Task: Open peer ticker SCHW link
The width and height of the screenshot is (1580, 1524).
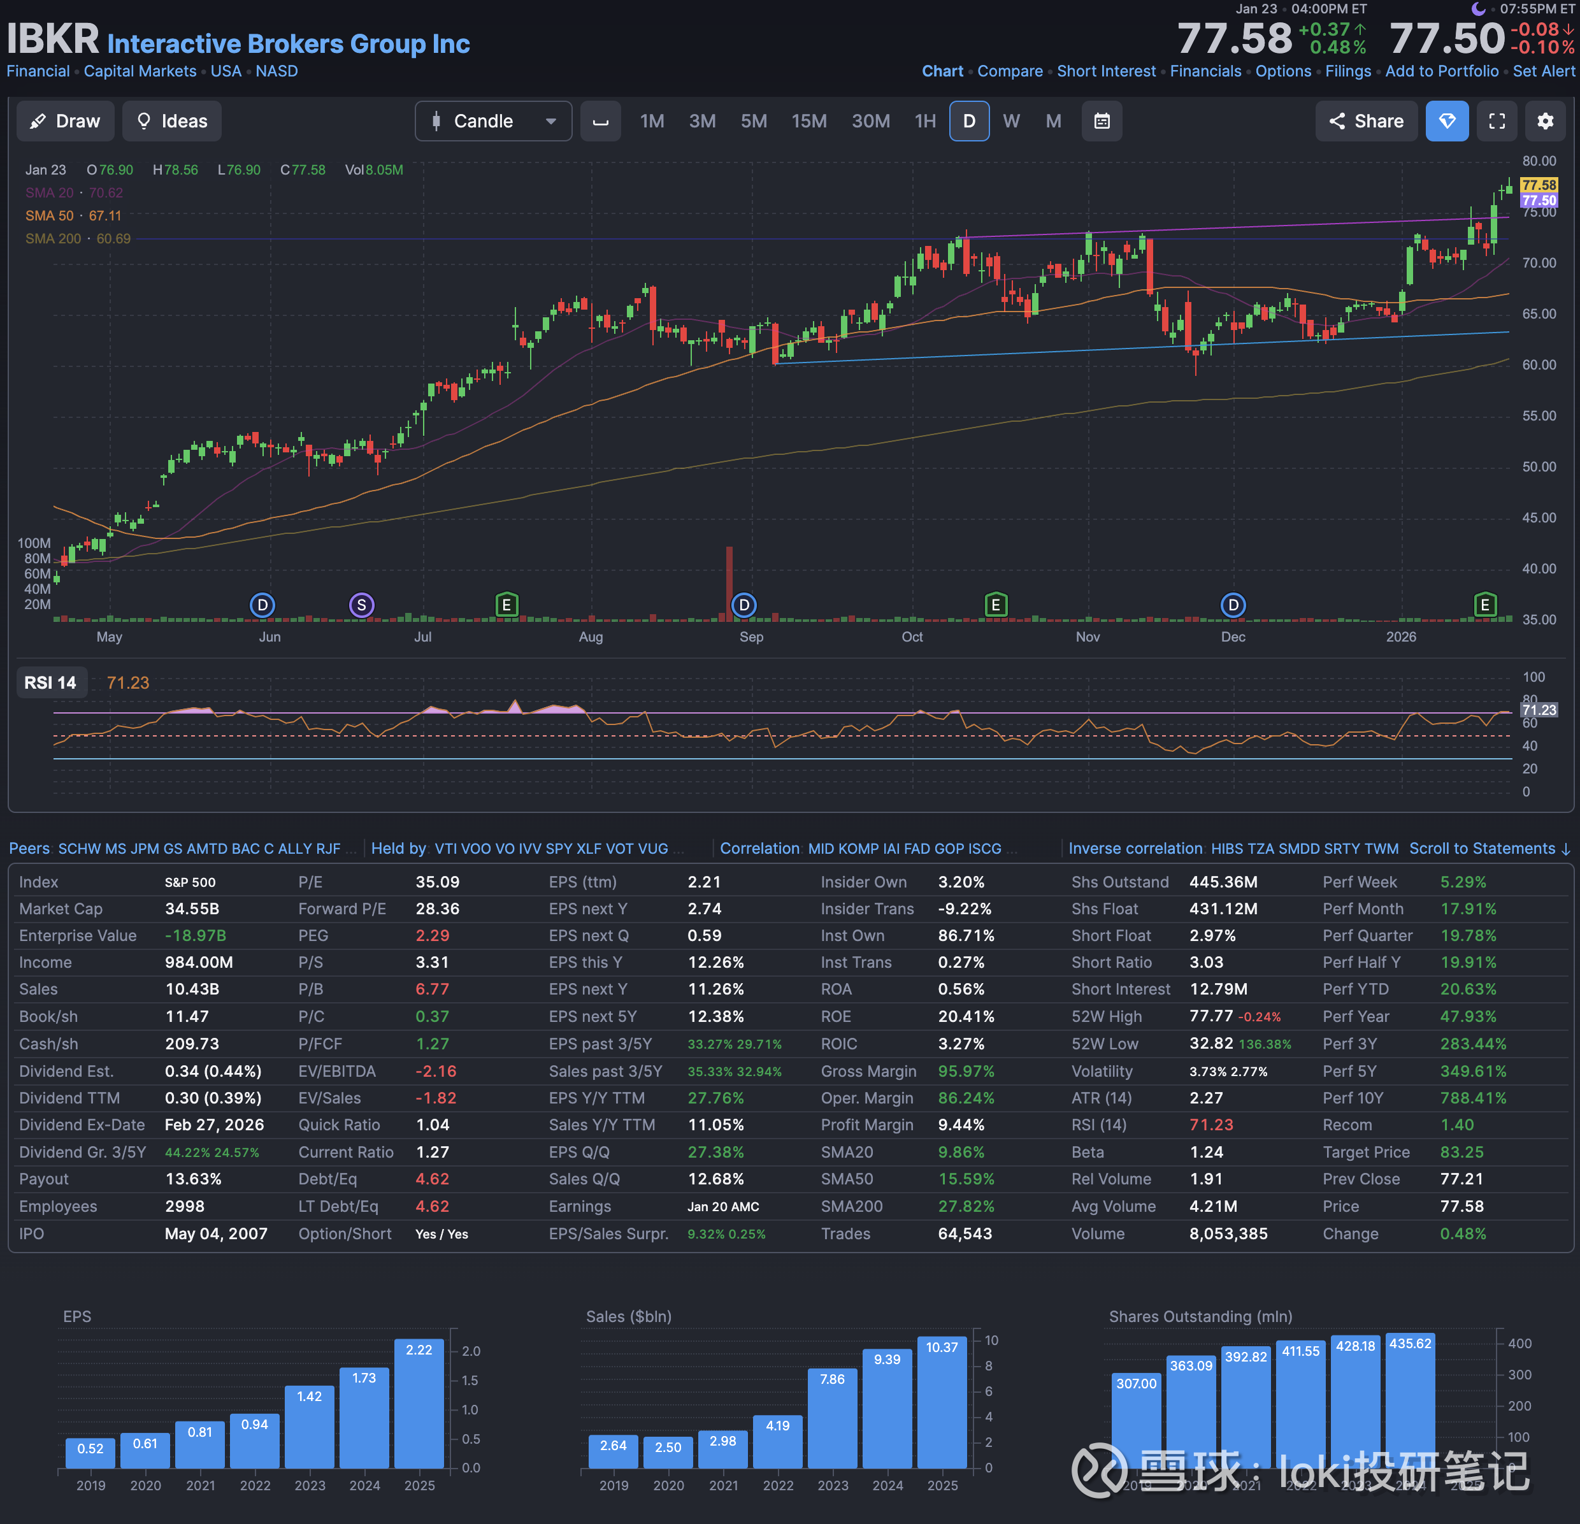Action: pyautogui.click(x=79, y=848)
